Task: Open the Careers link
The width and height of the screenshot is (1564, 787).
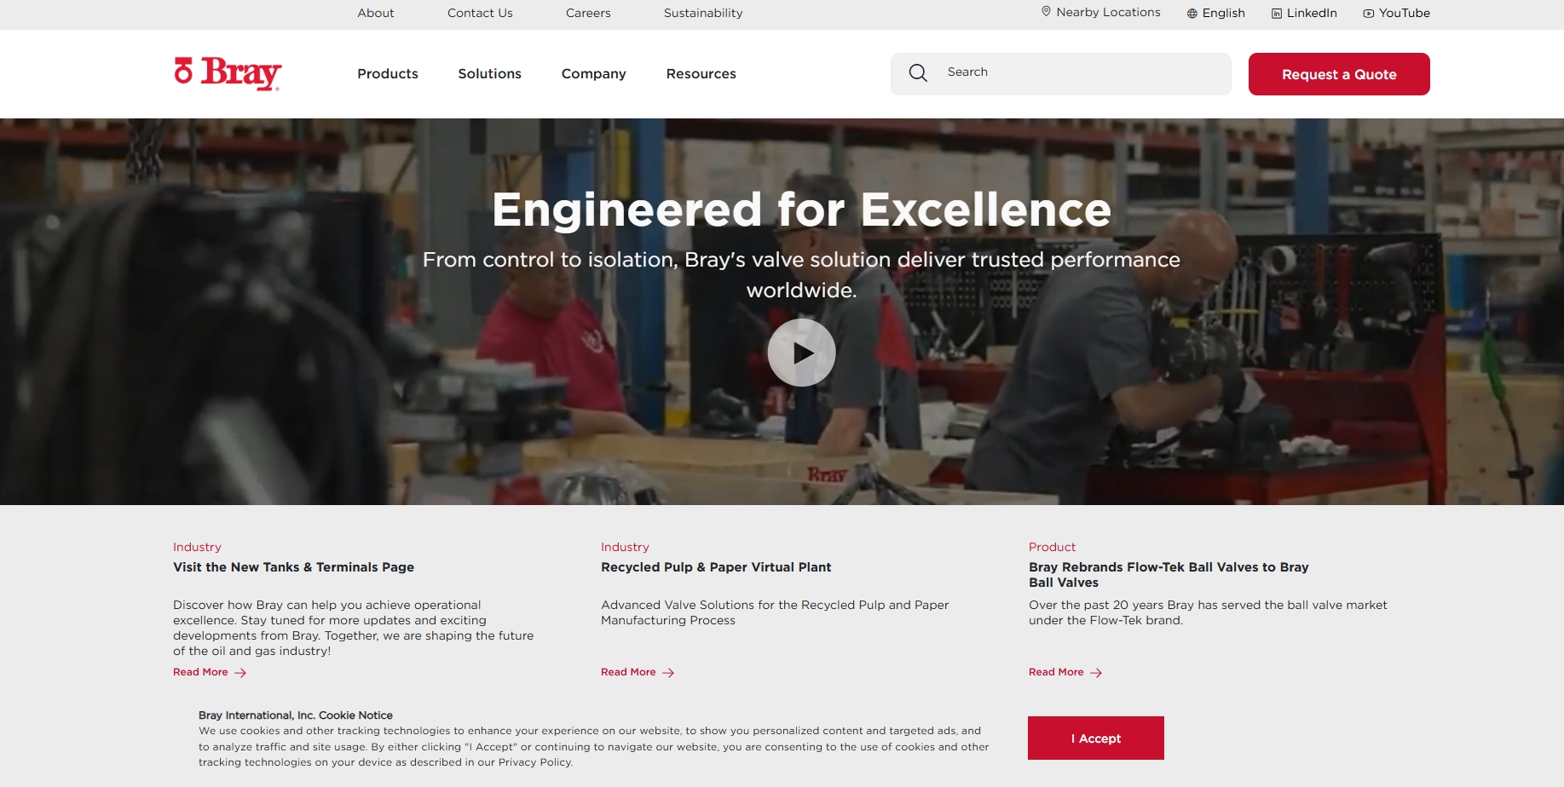Action: point(588,13)
